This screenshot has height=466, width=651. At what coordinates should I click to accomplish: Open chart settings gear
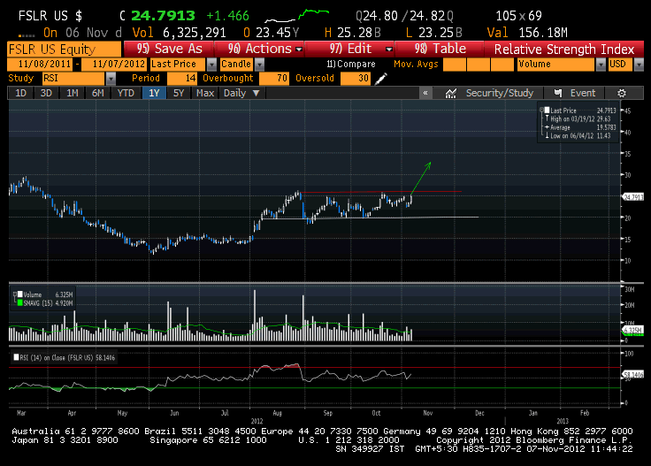tap(622, 94)
